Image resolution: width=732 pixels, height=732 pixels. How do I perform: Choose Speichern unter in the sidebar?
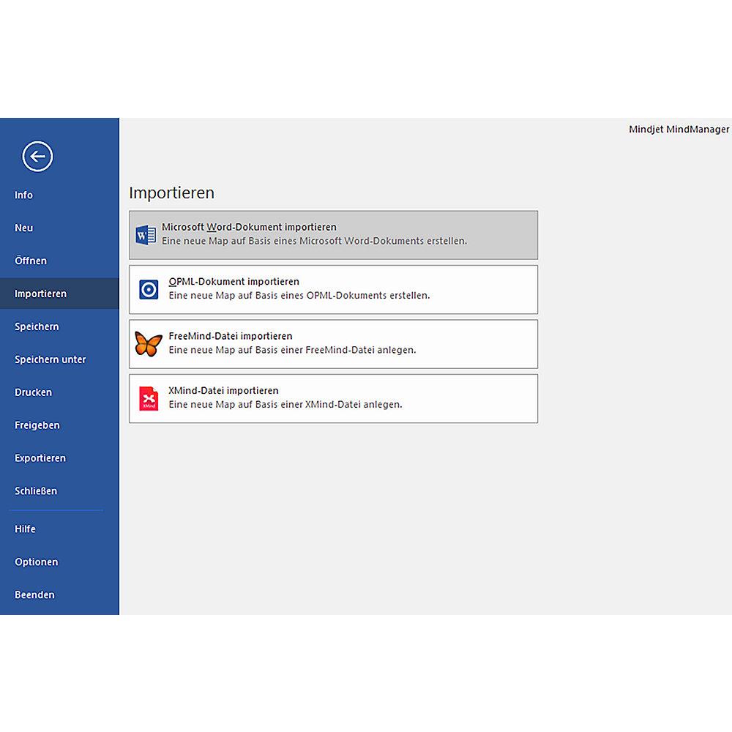51,359
